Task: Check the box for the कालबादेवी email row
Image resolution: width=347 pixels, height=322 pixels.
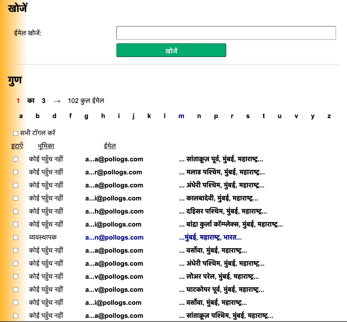Action: pyautogui.click(x=15, y=198)
